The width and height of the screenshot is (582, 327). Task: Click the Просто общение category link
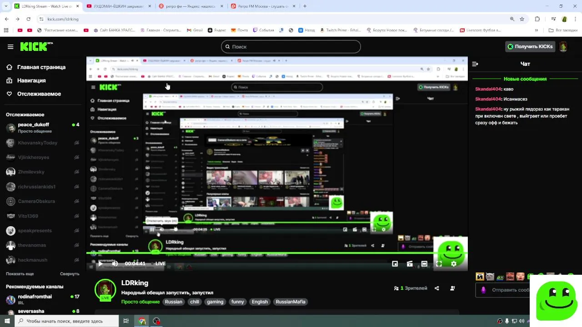[140, 302]
